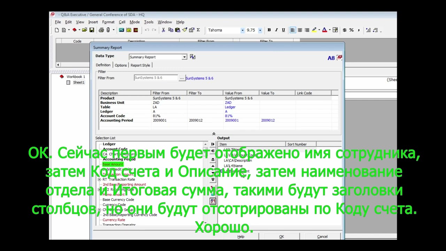This screenshot has width=446, height=251.
Task: Open the File menu
Action: (x=58, y=22)
